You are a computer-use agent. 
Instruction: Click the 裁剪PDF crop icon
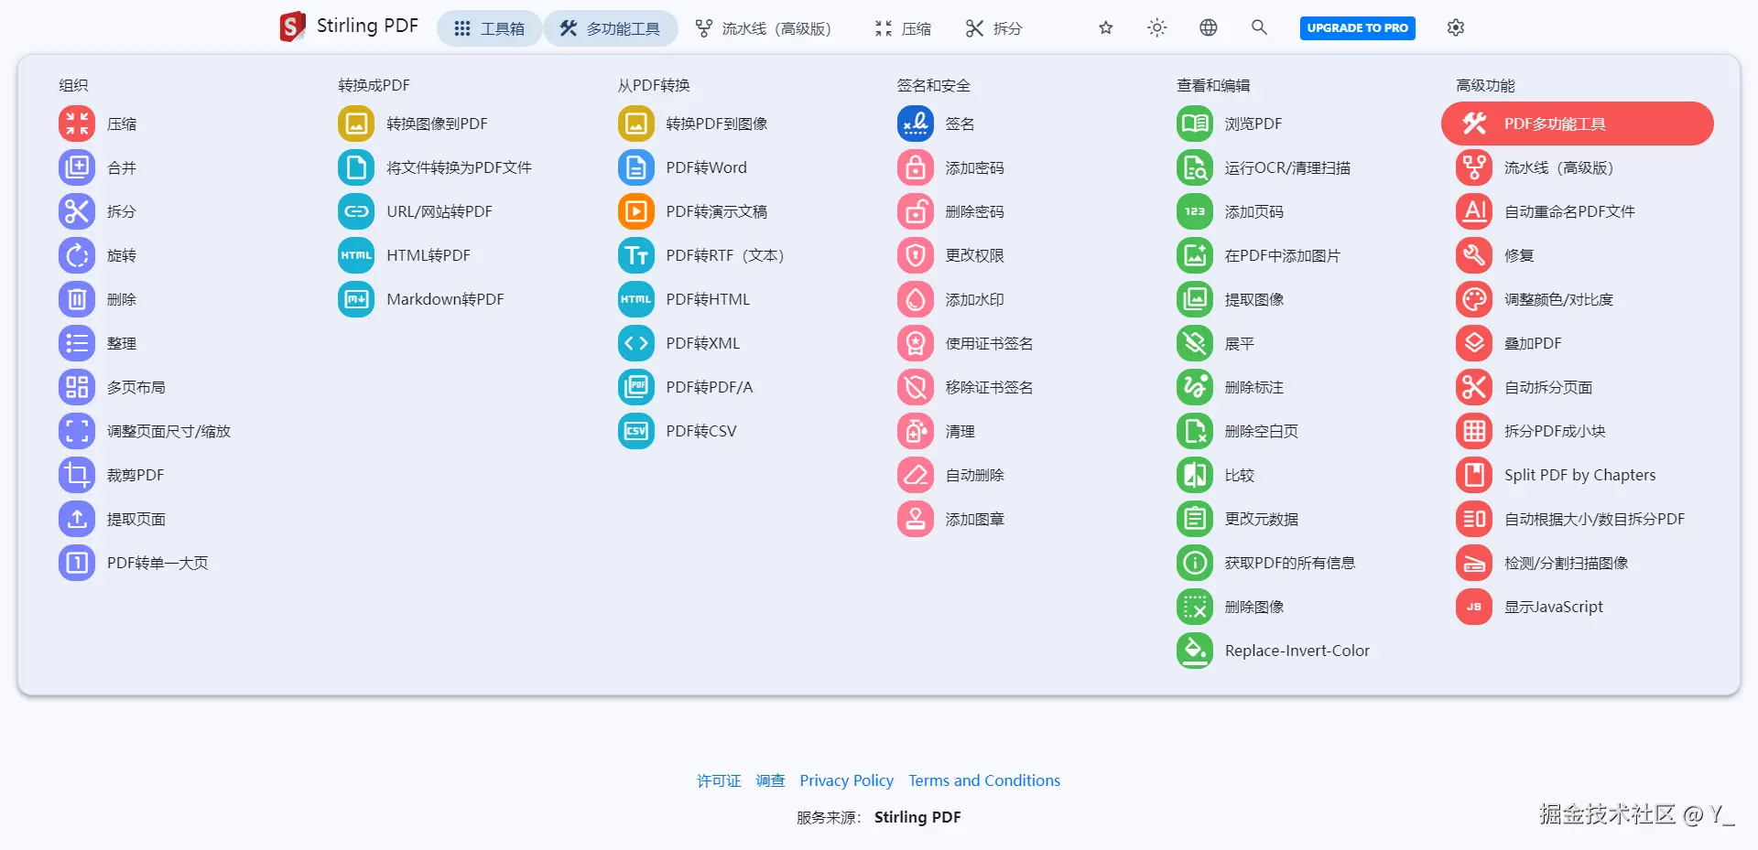click(77, 475)
